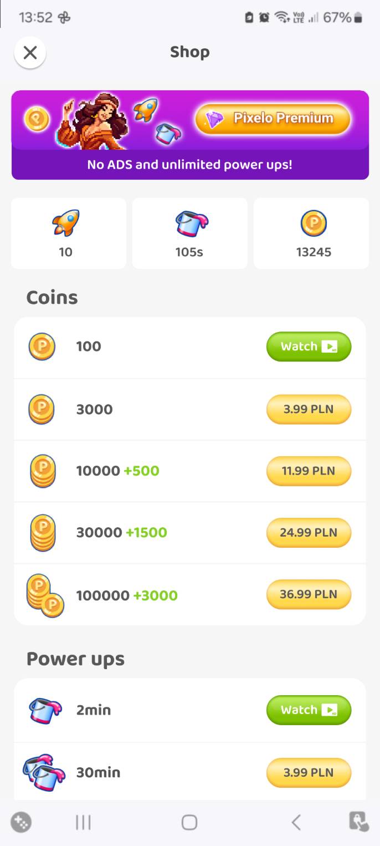The height and width of the screenshot is (846, 380).
Task: Tap the Android back navigation arrow
Action: [x=296, y=822]
